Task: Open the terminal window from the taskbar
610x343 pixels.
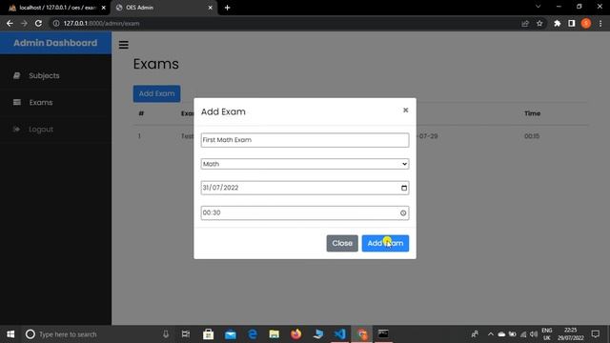Action: [383, 334]
